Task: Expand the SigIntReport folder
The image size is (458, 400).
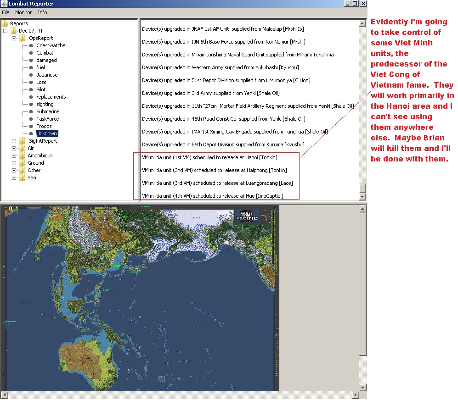Action: [x=14, y=141]
